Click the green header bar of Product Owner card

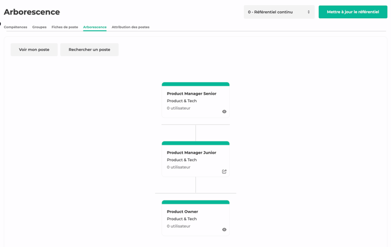click(x=195, y=202)
